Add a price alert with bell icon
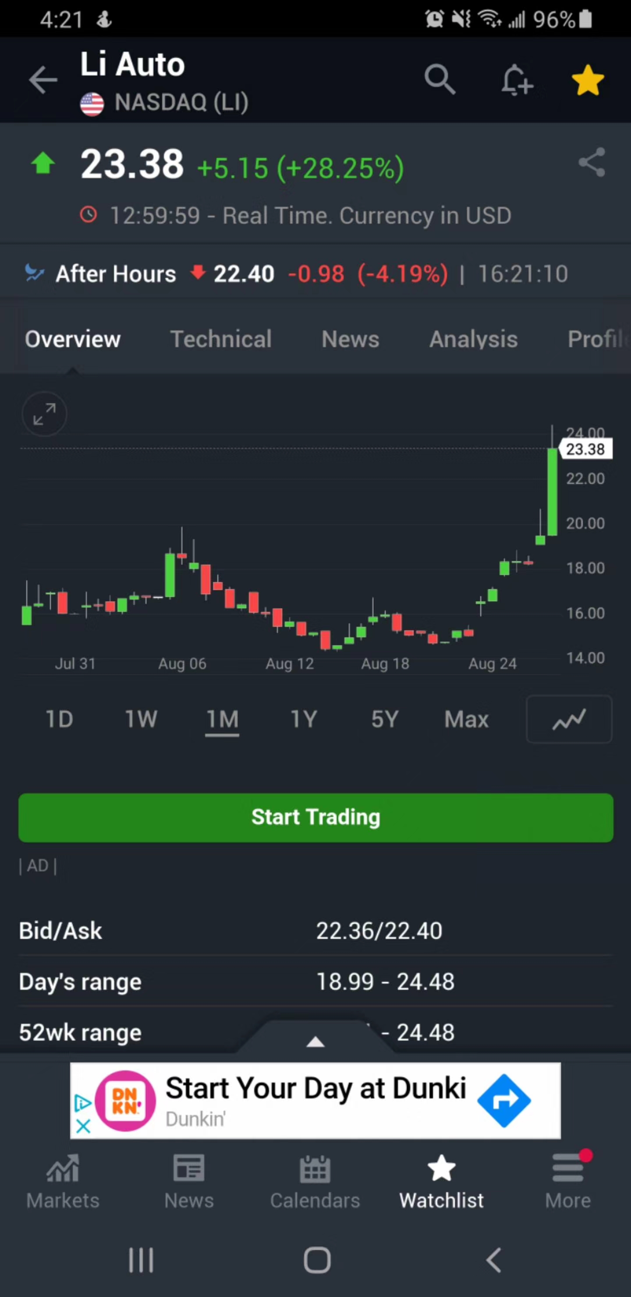631x1297 pixels. coord(516,80)
